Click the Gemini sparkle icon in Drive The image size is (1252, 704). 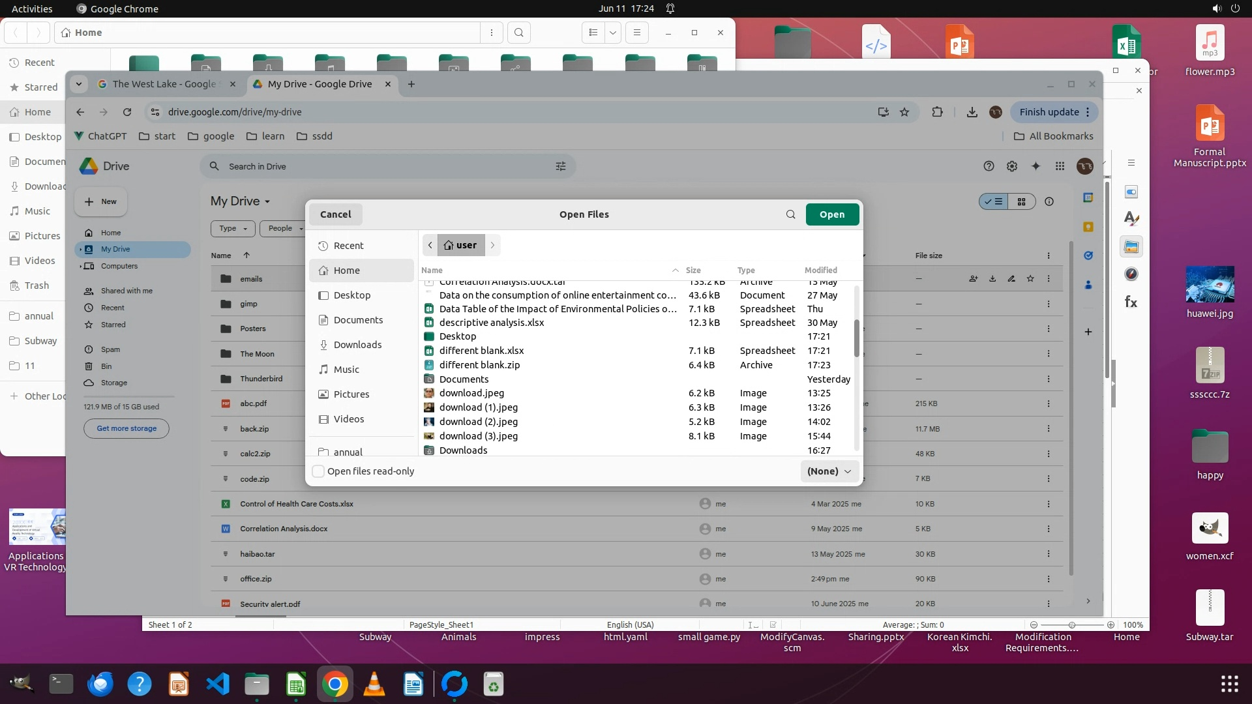(1036, 166)
